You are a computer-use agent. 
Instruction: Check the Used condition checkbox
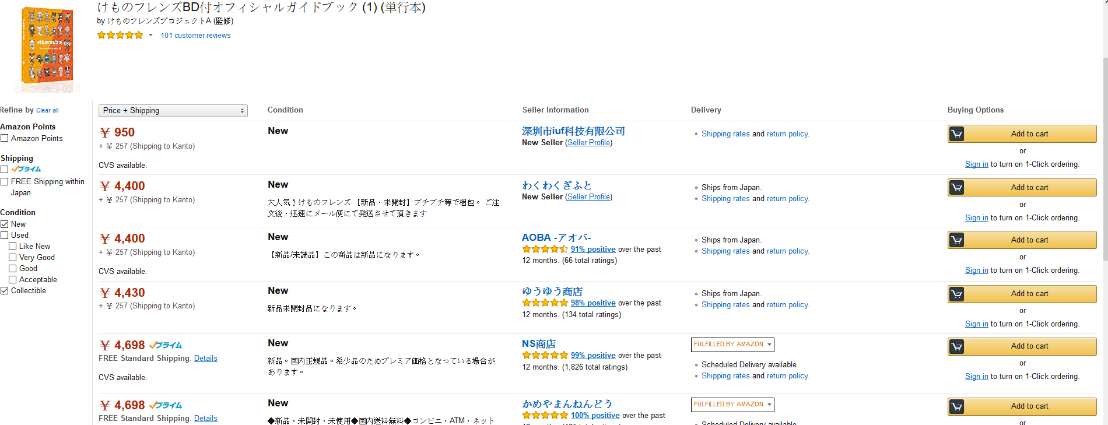[5, 235]
